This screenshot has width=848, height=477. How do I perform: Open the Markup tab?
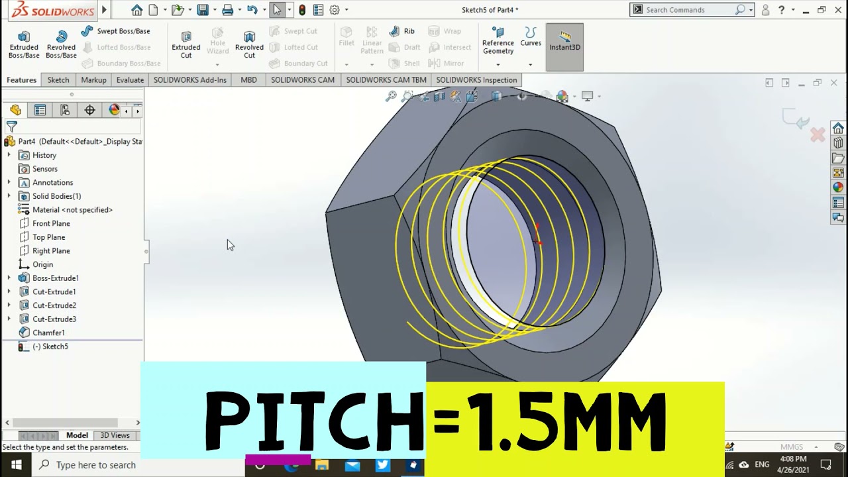pos(93,80)
